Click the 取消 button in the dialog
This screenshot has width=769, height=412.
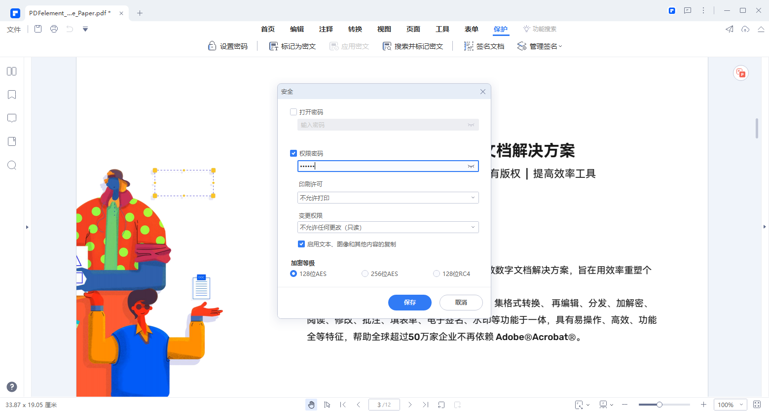coord(461,302)
